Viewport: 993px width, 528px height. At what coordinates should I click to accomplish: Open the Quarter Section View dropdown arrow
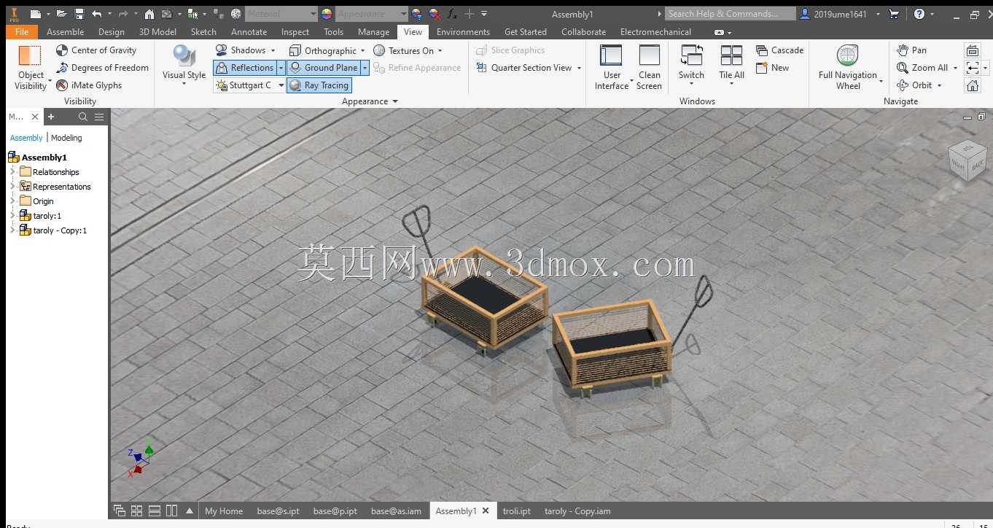pos(579,68)
